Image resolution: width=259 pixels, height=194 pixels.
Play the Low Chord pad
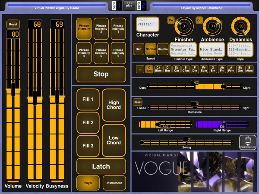tap(114, 141)
